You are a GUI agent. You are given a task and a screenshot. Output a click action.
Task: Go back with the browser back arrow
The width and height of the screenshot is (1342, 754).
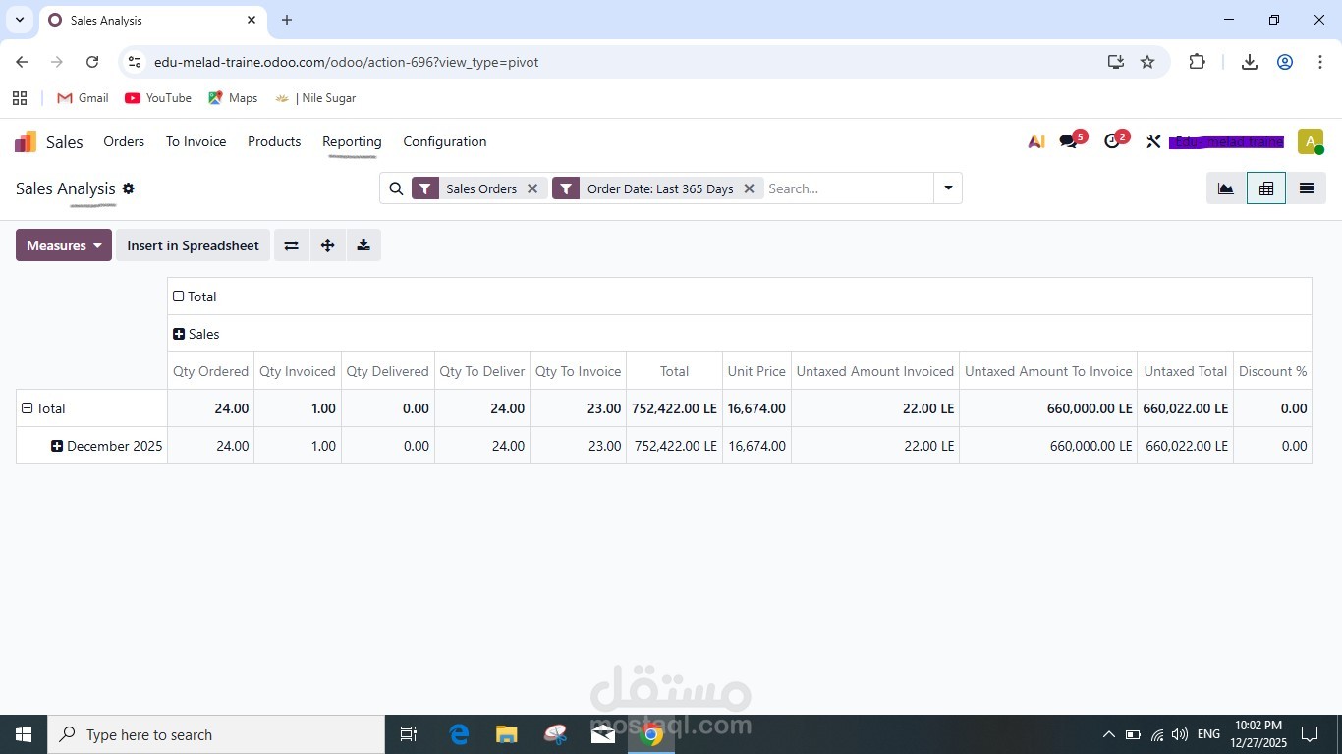pyautogui.click(x=22, y=62)
